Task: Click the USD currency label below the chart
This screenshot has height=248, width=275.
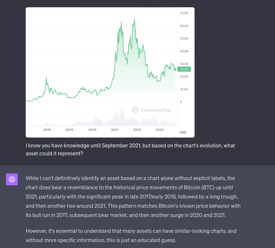Action: point(183,133)
